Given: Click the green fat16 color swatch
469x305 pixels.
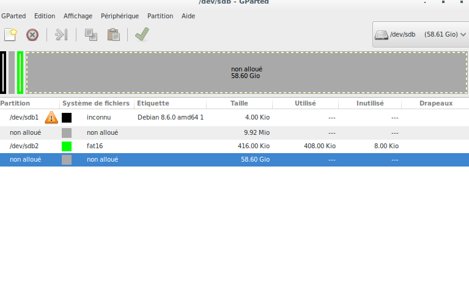Looking at the screenshot, I should tap(67, 146).
